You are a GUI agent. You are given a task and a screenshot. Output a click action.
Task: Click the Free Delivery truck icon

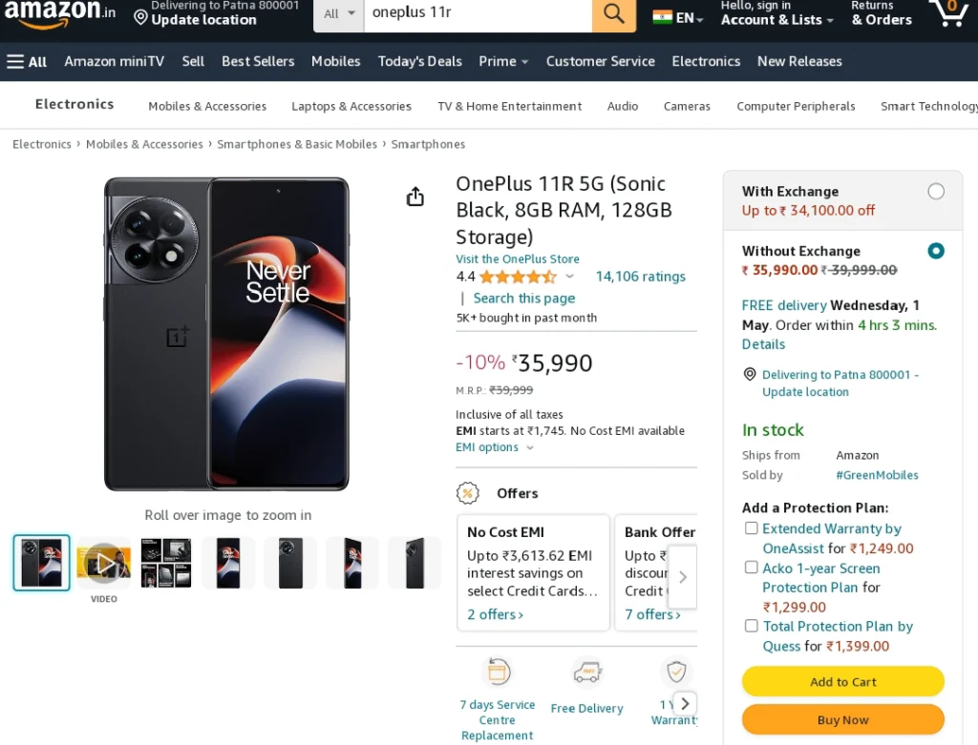[x=587, y=673]
